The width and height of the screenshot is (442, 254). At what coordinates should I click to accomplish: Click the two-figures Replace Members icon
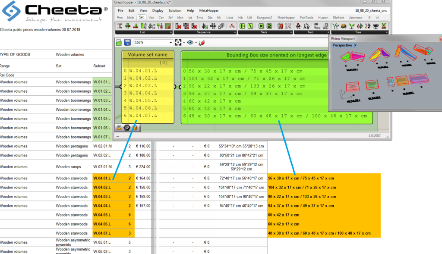point(280,26)
